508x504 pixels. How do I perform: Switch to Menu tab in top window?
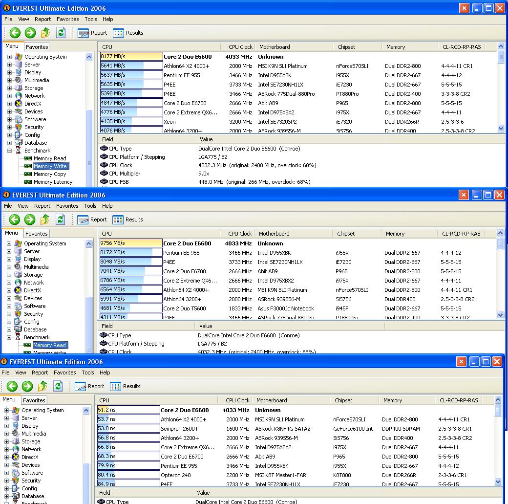tap(12, 46)
